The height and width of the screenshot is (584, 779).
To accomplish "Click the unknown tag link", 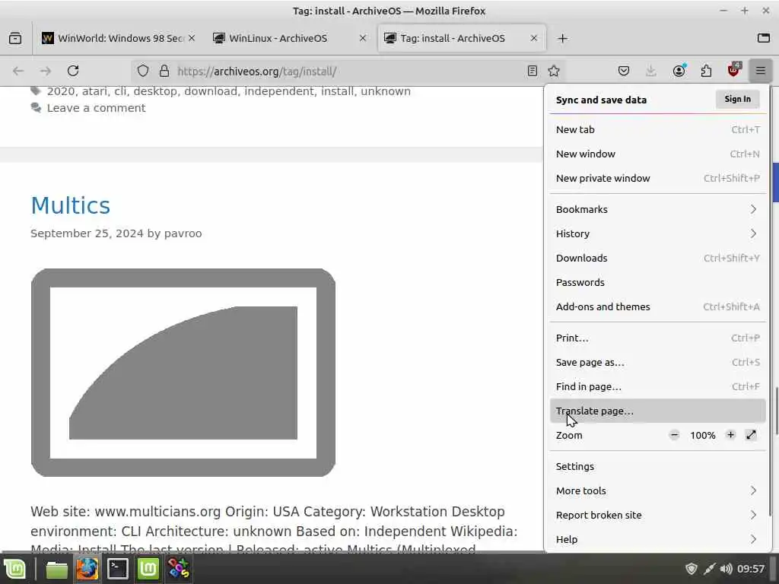I will (x=386, y=91).
